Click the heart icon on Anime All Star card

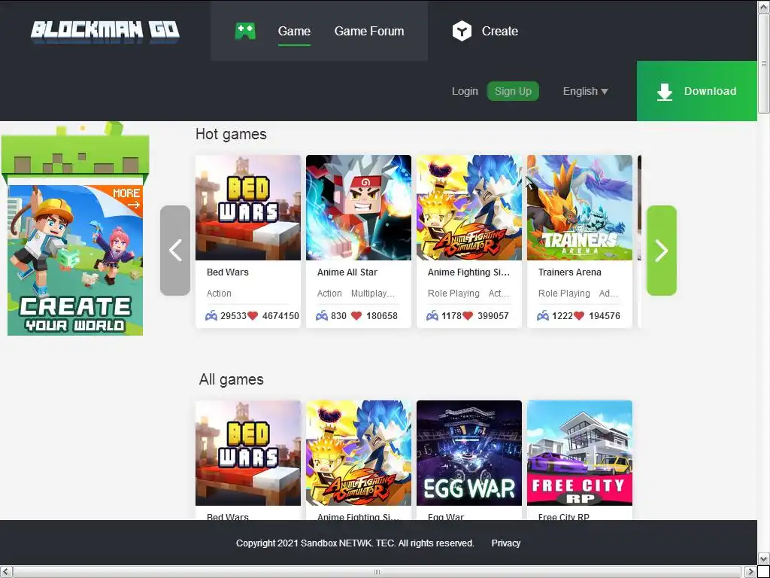[356, 315]
